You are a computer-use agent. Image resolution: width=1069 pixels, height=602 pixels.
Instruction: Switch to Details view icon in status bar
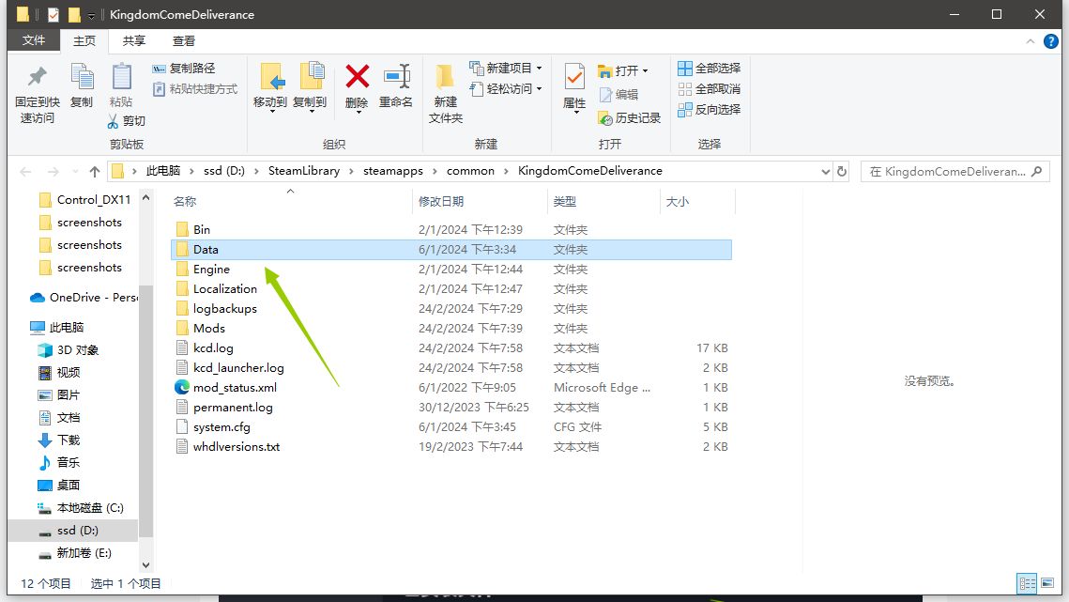[1027, 583]
